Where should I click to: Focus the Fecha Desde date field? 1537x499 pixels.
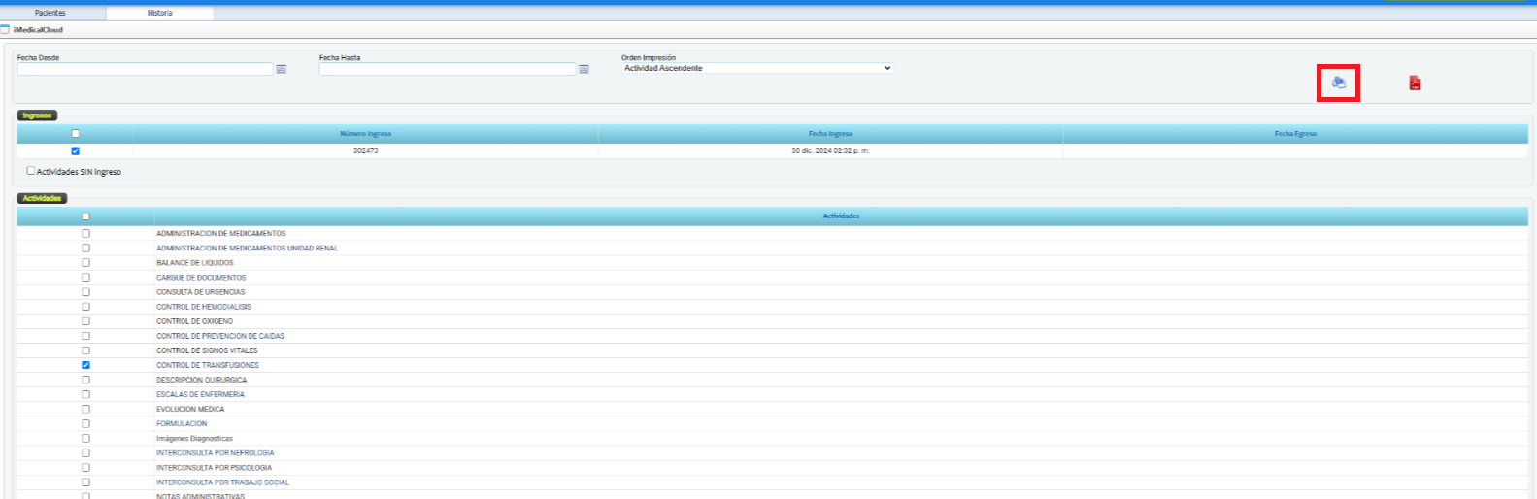click(145, 70)
